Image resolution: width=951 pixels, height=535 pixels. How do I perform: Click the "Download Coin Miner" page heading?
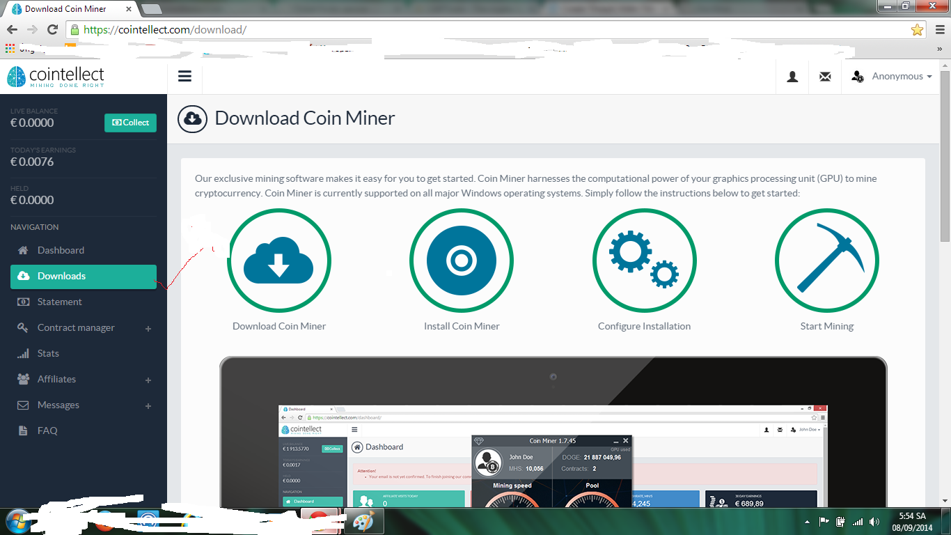coord(305,118)
